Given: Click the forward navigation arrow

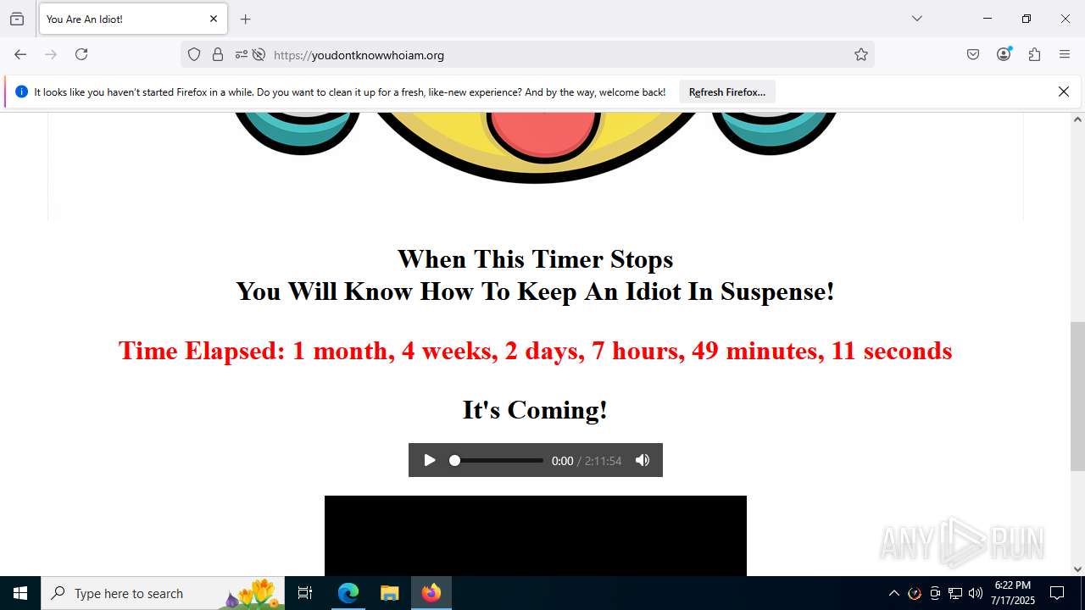Looking at the screenshot, I should [x=51, y=54].
